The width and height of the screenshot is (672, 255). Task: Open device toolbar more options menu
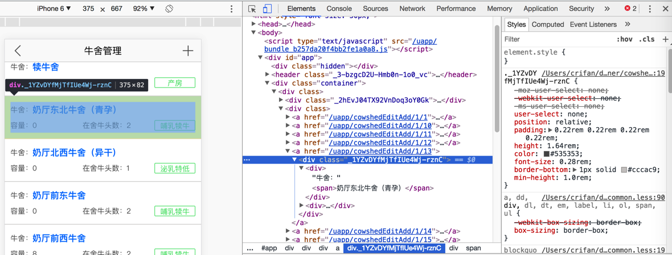[x=231, y=9]
